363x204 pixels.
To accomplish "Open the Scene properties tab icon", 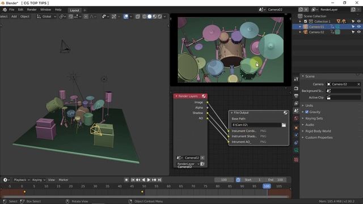I will coord(296,111).
